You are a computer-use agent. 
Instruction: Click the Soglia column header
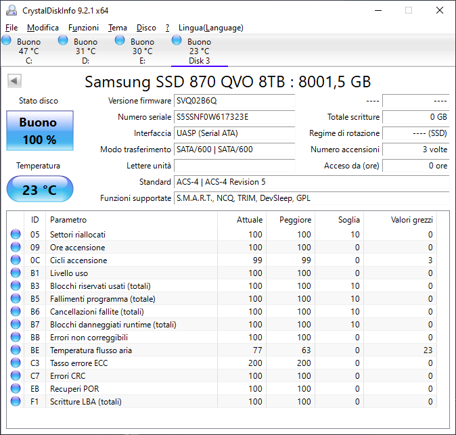(339, 220)
